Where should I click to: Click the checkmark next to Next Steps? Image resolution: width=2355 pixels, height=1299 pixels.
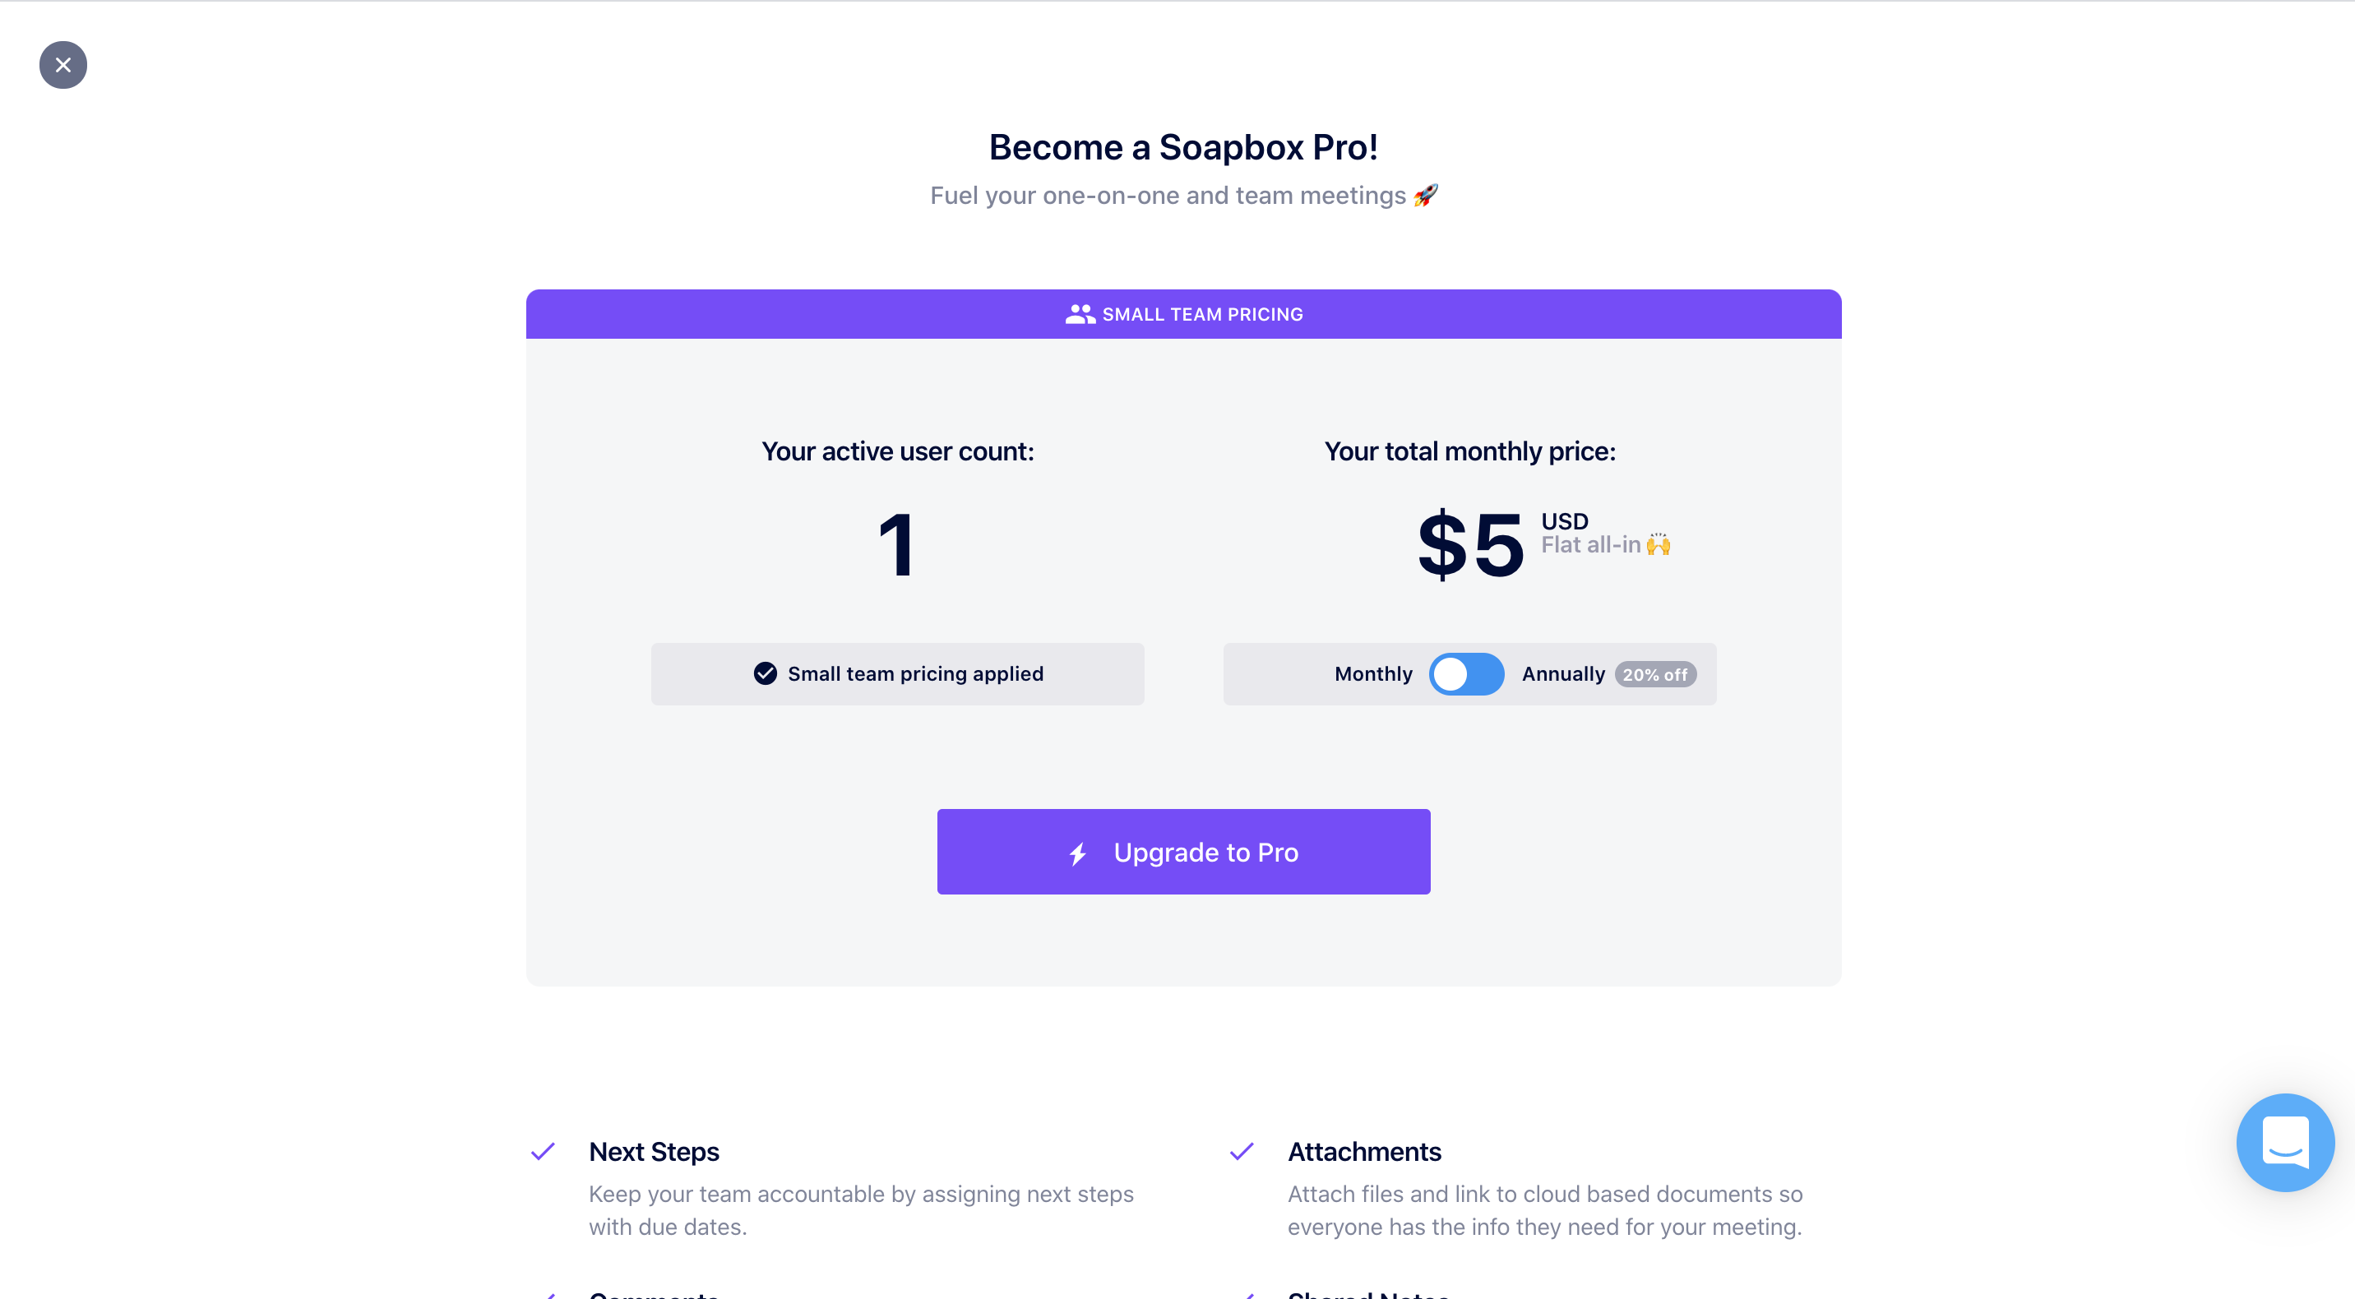click(x=543, y=1152)
